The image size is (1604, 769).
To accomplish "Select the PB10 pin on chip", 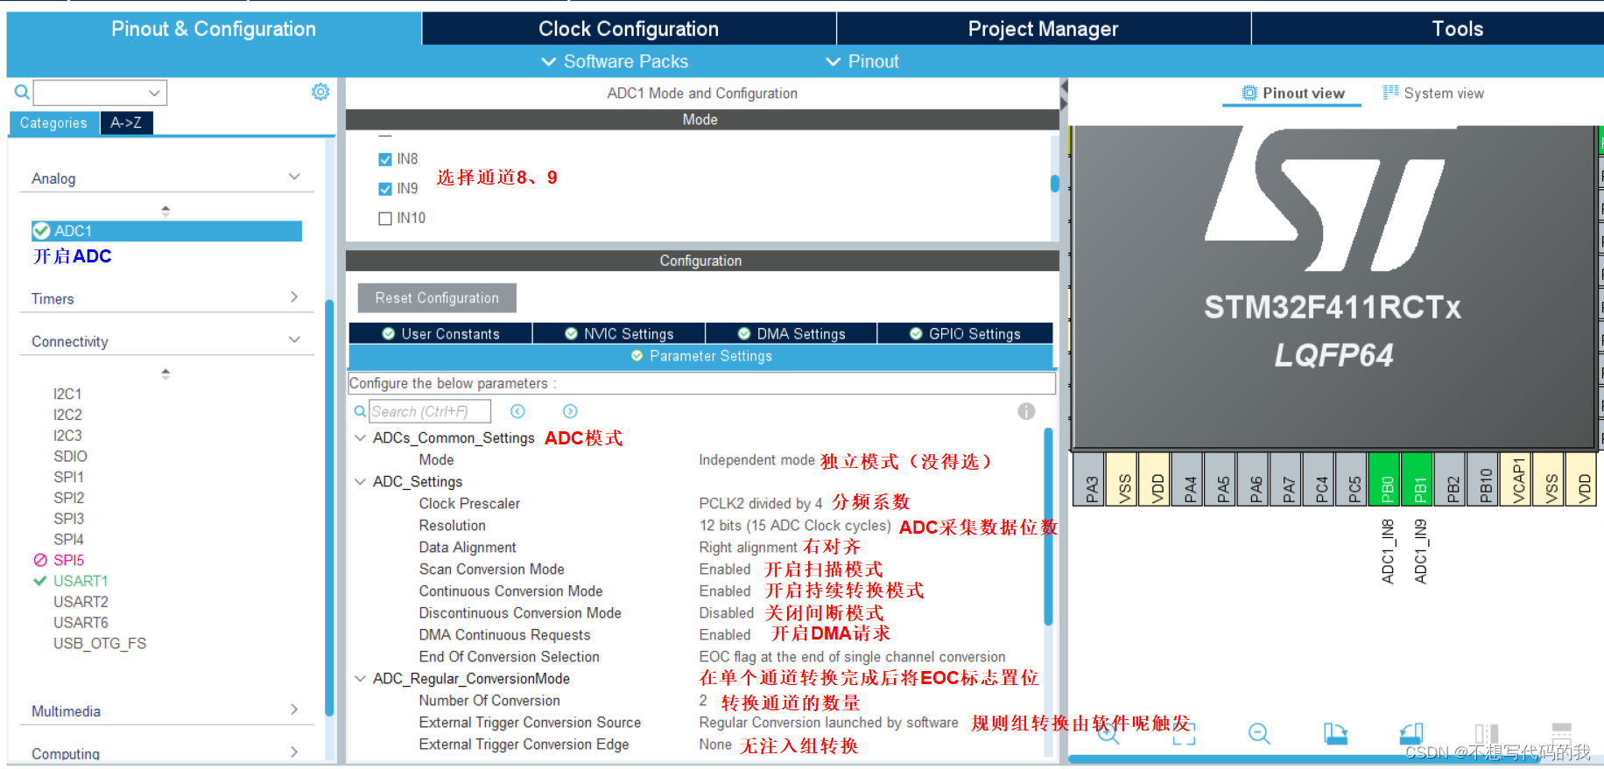I will [1485, 479].
